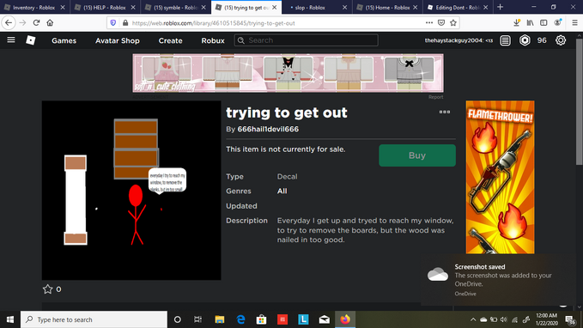Image resolution: width=583 pixels, height=328 pixels.
Task: Bookmark this page with Firefox star
Action: [452, 22]
